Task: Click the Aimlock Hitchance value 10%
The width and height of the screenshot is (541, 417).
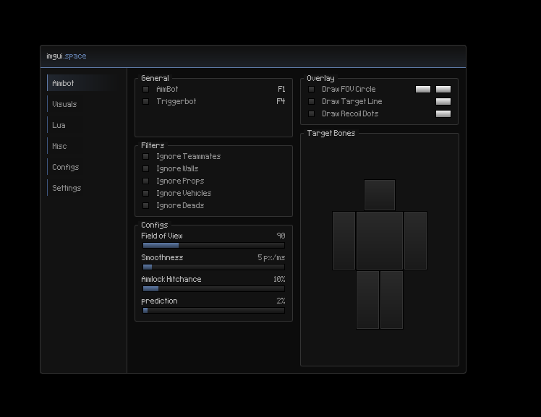Action: pos(279,279)
